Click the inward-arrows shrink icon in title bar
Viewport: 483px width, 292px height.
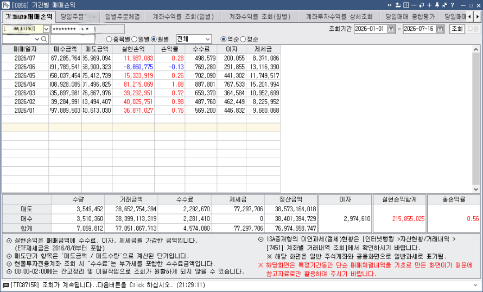[x=444, y=5]
